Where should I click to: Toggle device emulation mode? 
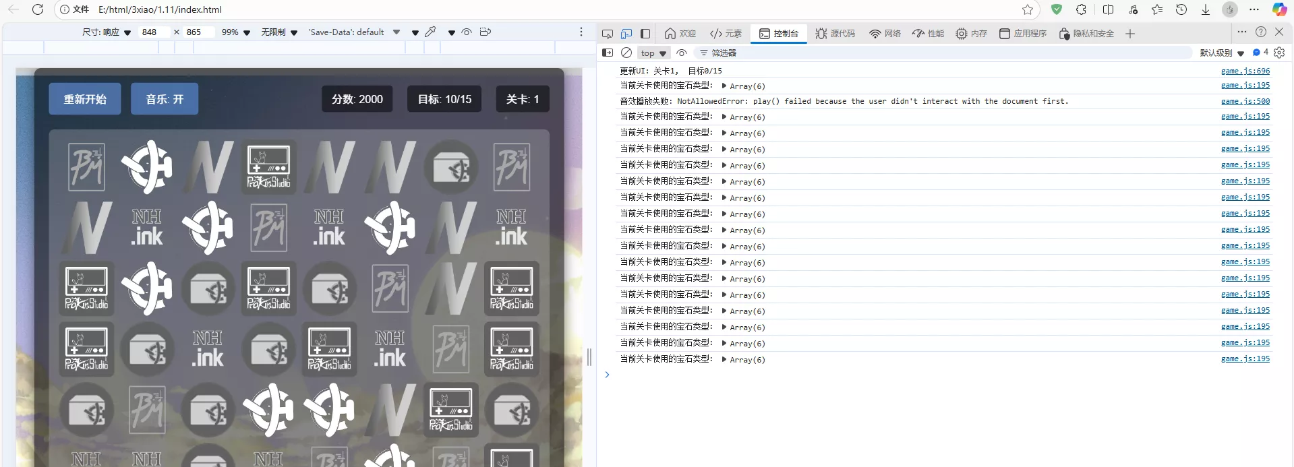coord(626,34)
